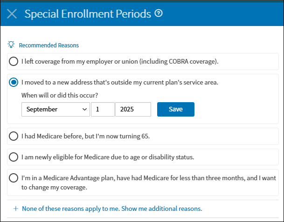Click the day input field showing 1
This screenshot has height=222, width=284.
tap(103, 109)
